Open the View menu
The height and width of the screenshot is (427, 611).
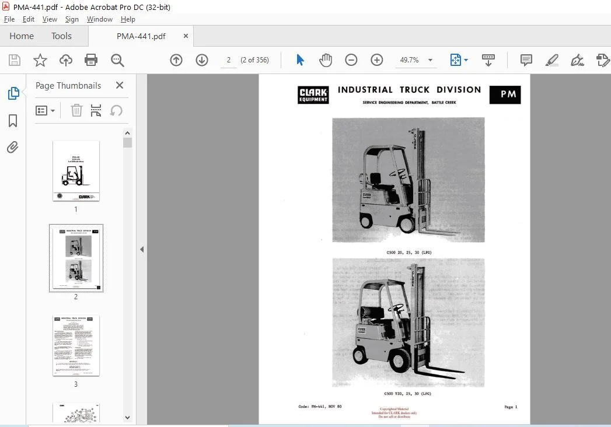click(50, 19)
